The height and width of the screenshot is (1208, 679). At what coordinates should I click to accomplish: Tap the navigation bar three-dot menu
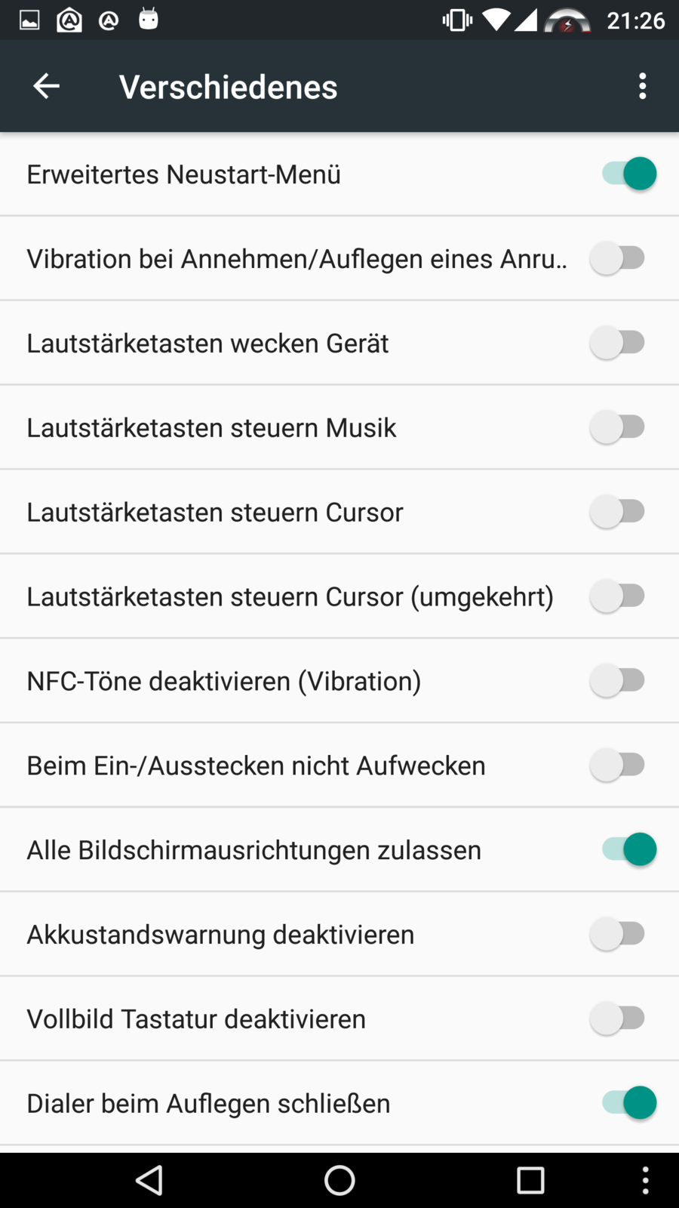[645, 1180]
